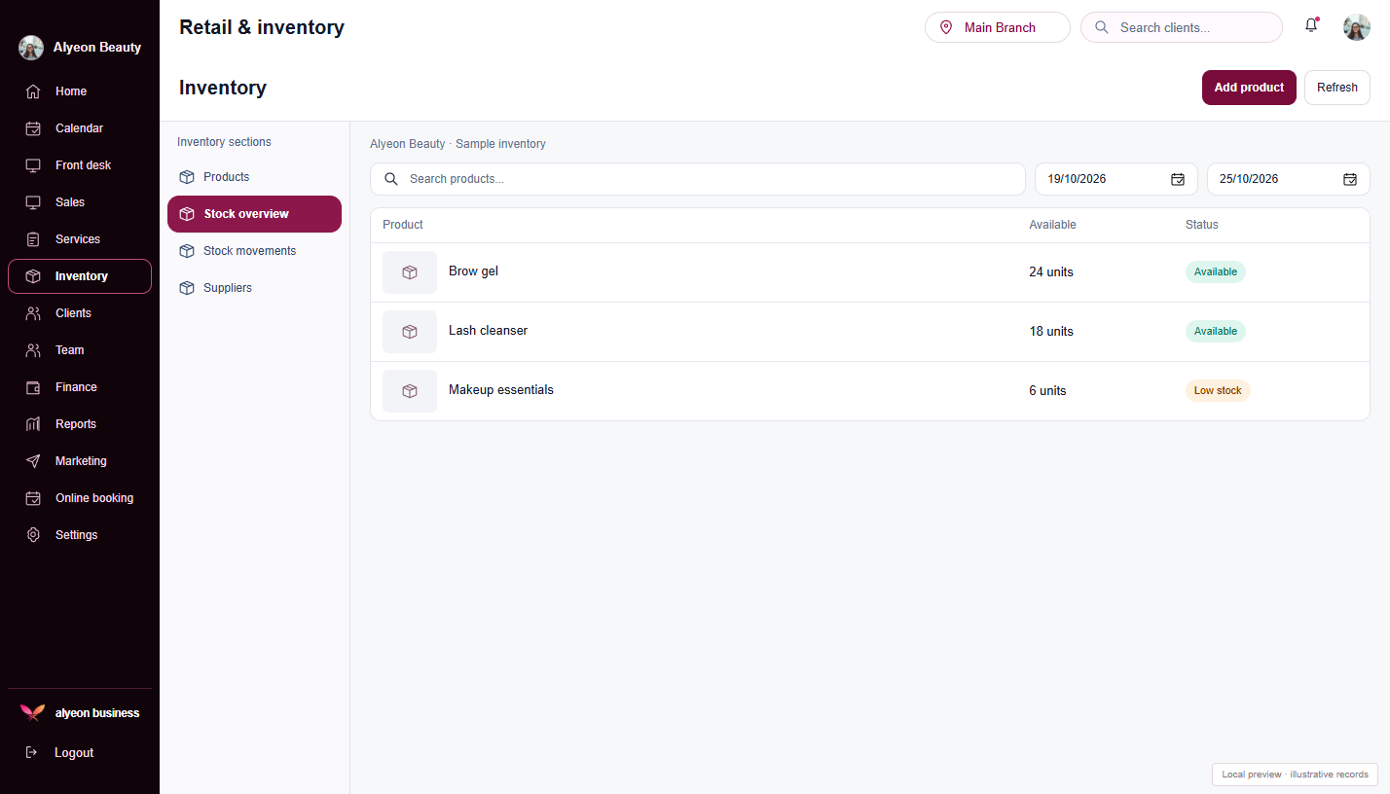Open notifications bell icon
The image size is (1390, 794).
1311,26
